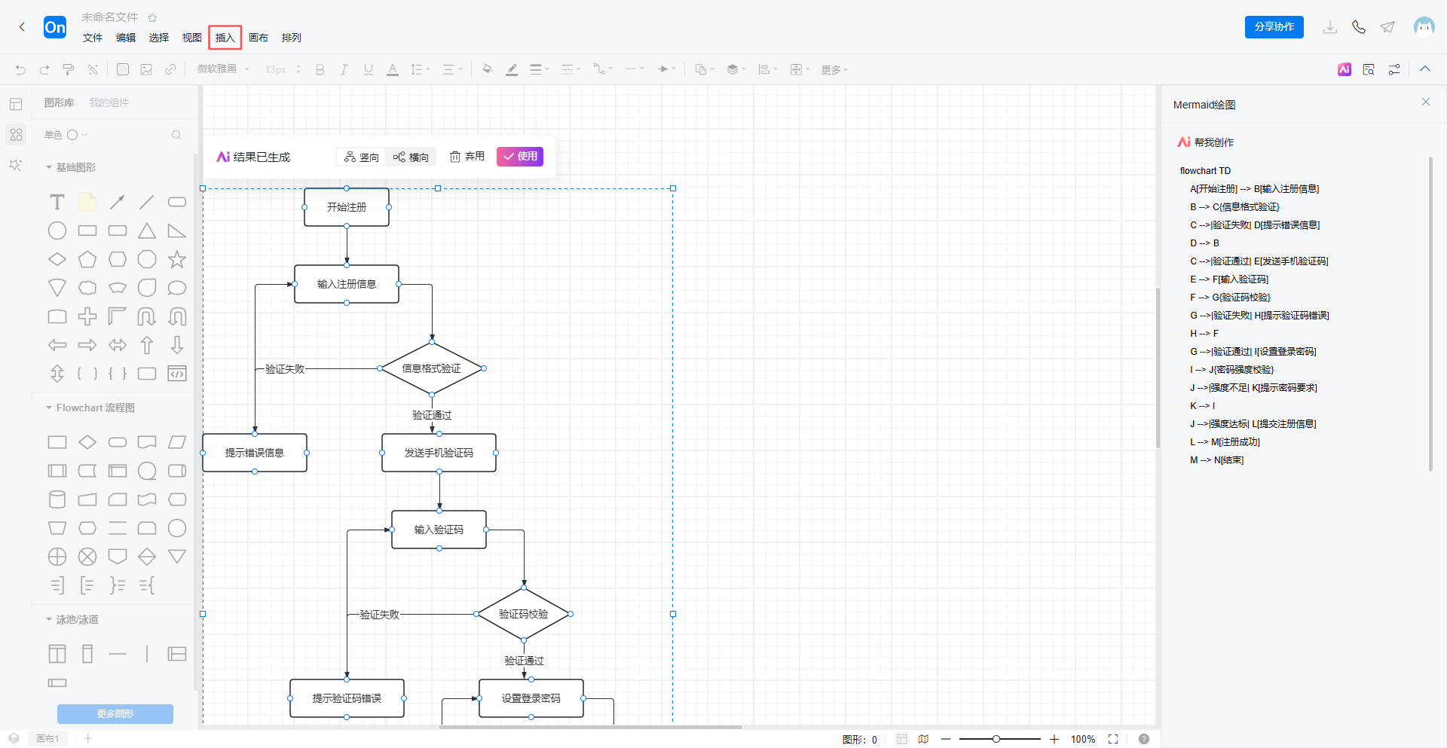
Task: Click the 分享协作 share button
Action: click(1274, 27)
